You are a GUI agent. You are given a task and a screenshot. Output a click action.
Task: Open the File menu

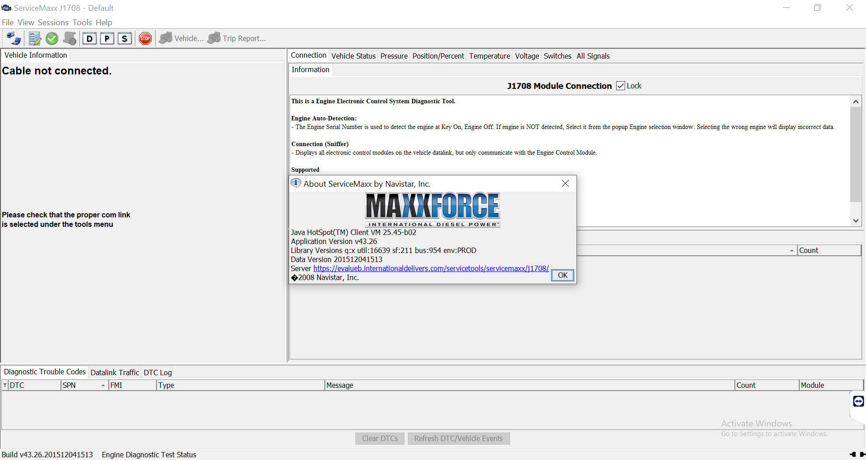8,23
